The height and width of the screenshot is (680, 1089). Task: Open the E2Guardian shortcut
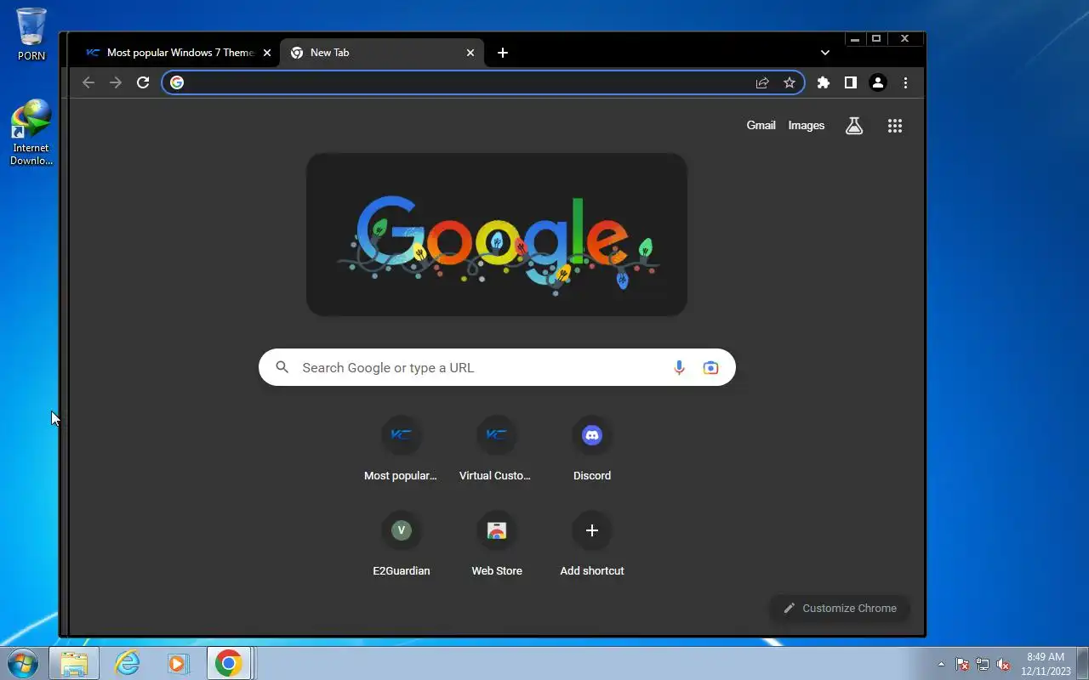(401, 544)
